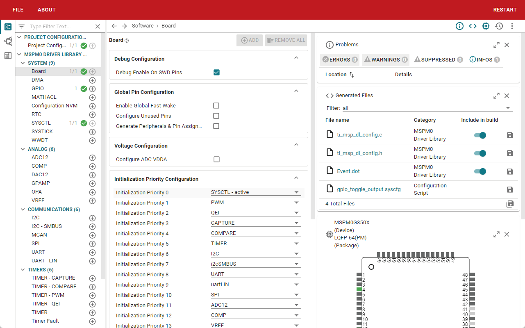Save ti_msp_dl_config.c file icon
The height and width of the screenshot is (328, 525).
(510, 135)
